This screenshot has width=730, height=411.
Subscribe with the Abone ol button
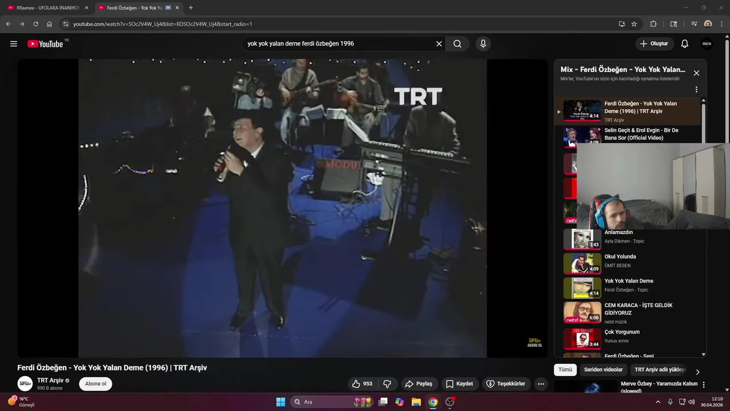[x=95, y=384]
